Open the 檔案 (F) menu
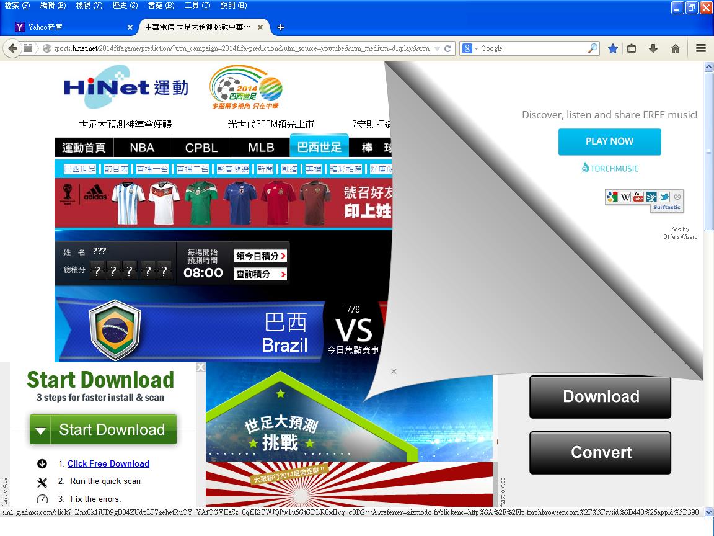This screenshot has width=714, height=536. click(17, 6)
